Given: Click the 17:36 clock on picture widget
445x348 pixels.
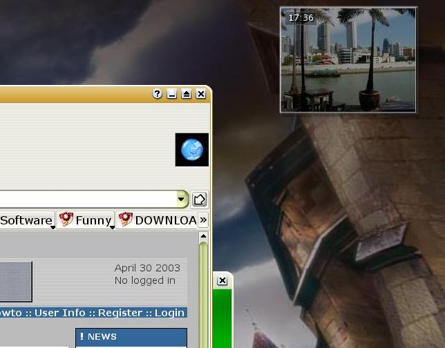Looking at the screenshot, I should click(301, 18).
